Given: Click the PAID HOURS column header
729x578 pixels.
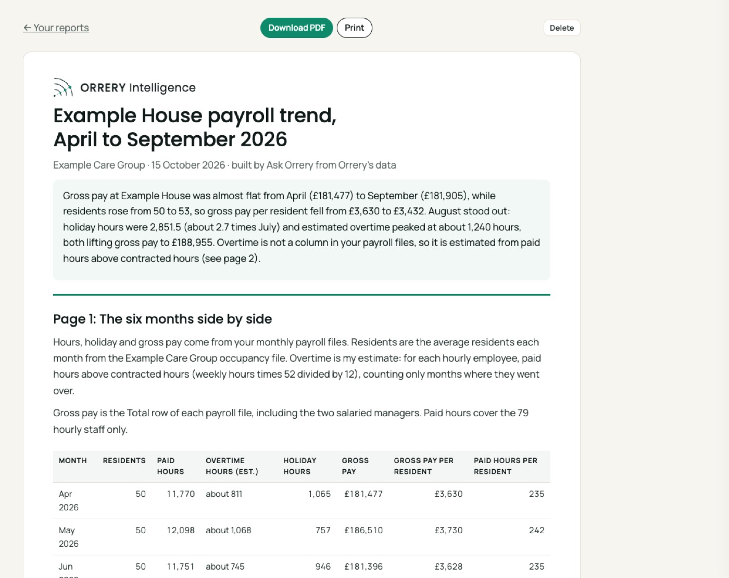Looking at the screenshot, I should pyautogui.click(x=170, y=466).
